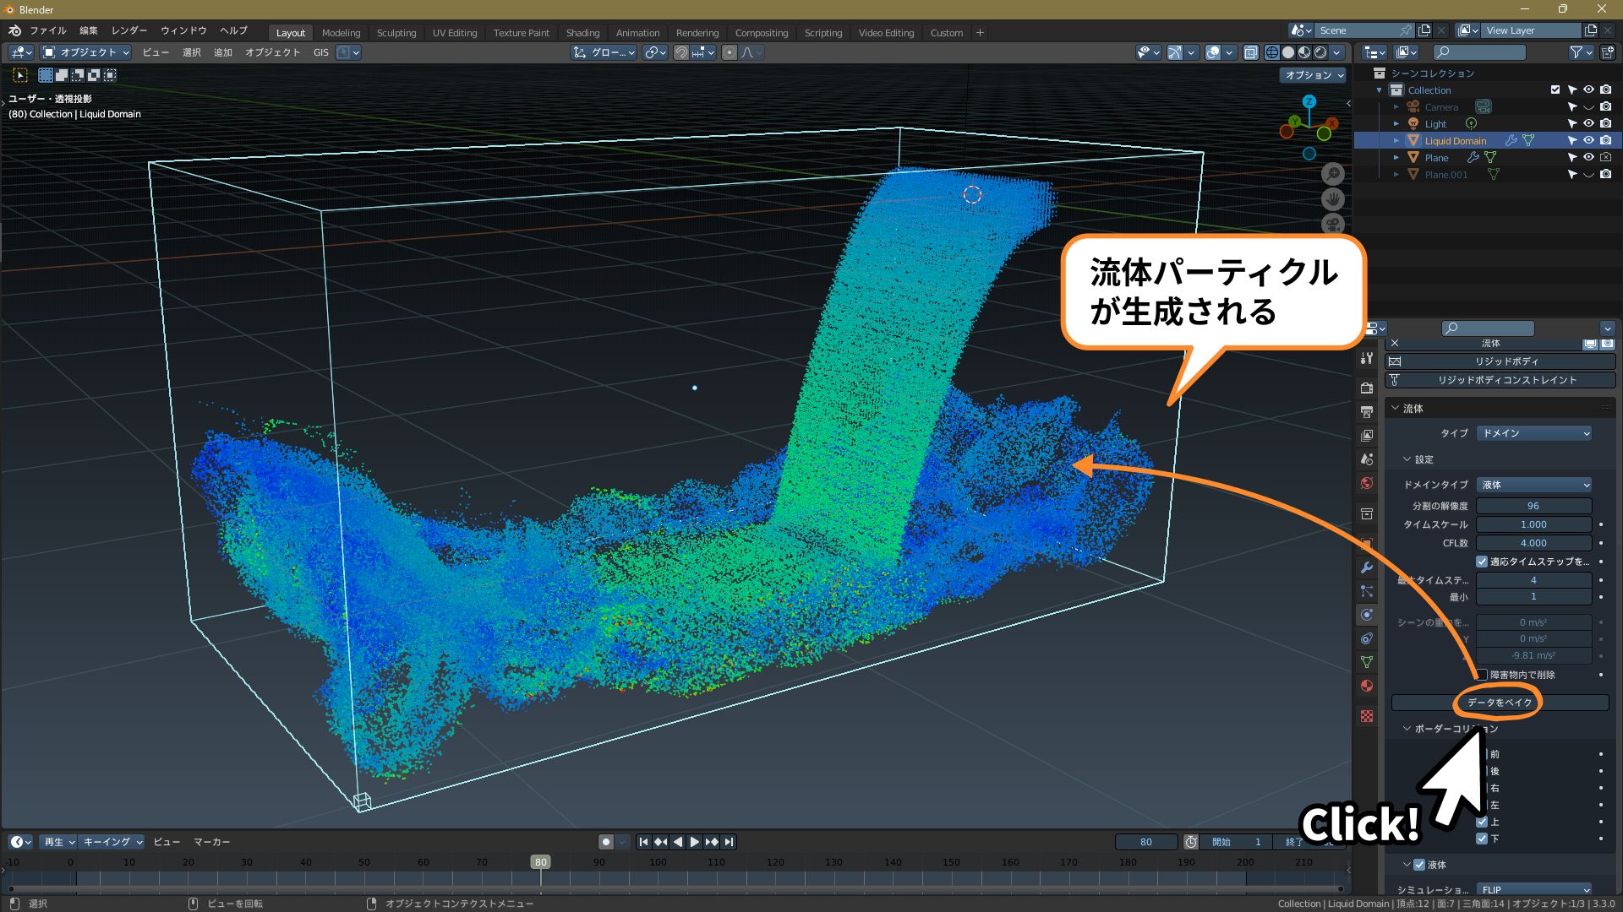
Task: Open the Physics properties tab icon
Action: [1367, 615]
